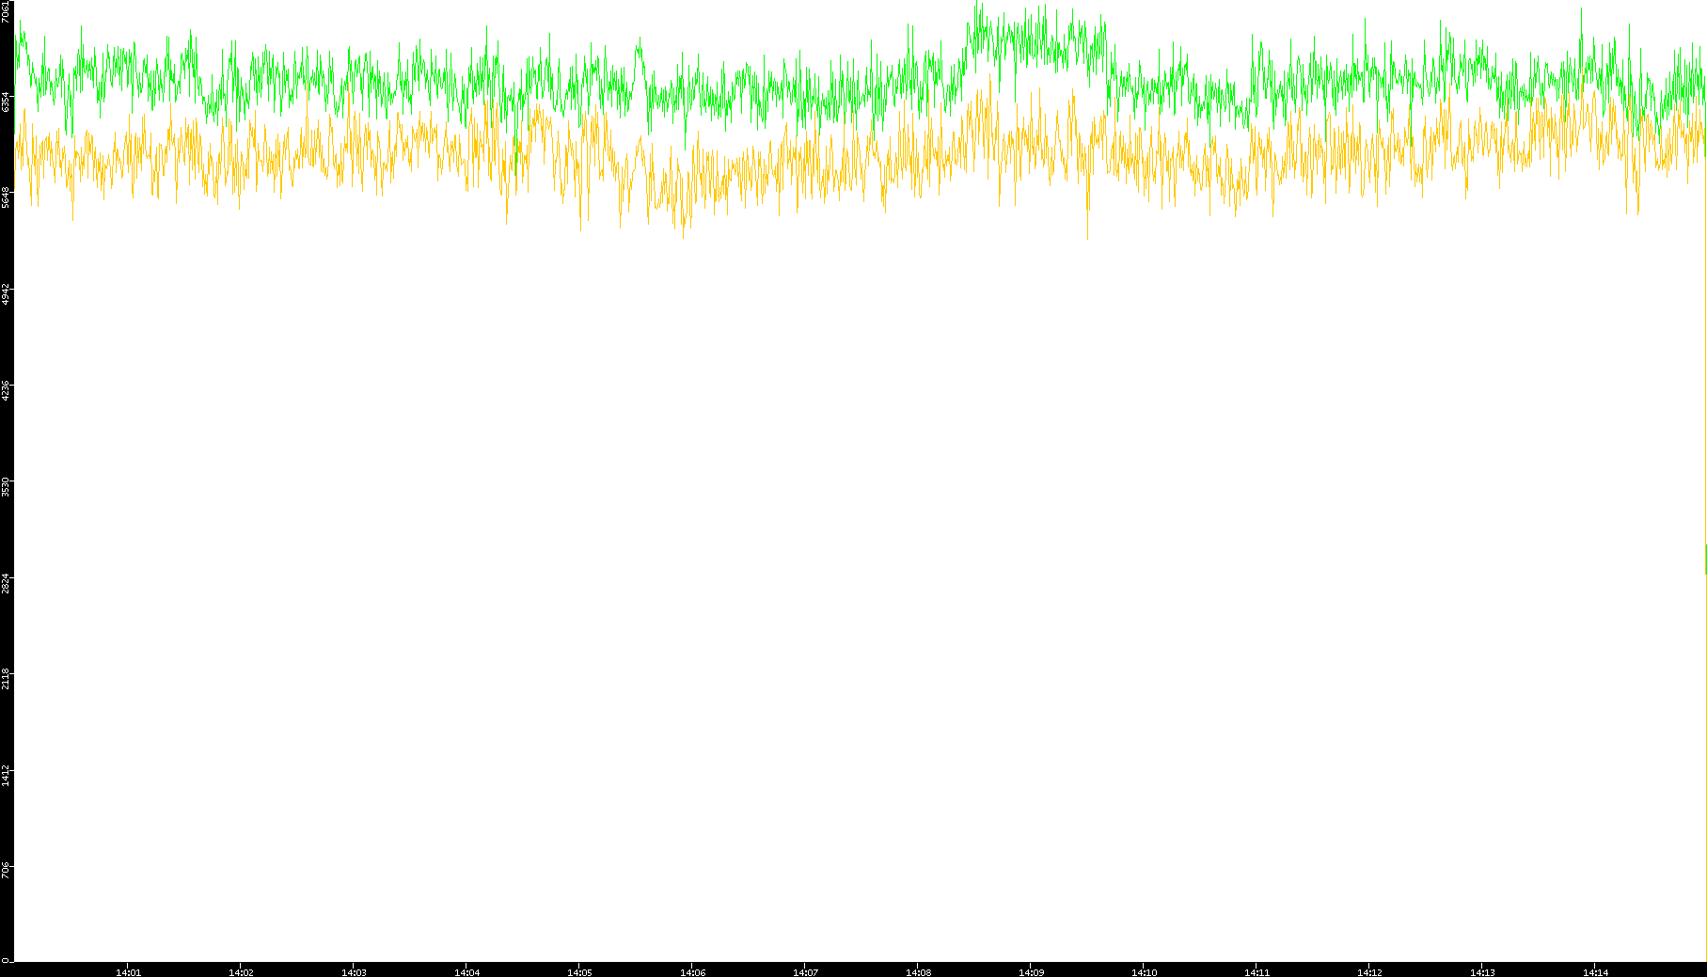Click the 2824 value axis label
This screenshot has height=977, width=1707.
6,582
